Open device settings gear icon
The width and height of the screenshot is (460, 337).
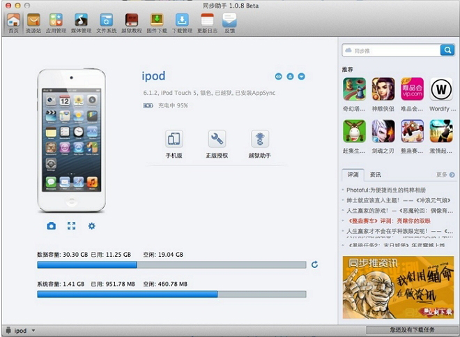(x=91, y=226)
